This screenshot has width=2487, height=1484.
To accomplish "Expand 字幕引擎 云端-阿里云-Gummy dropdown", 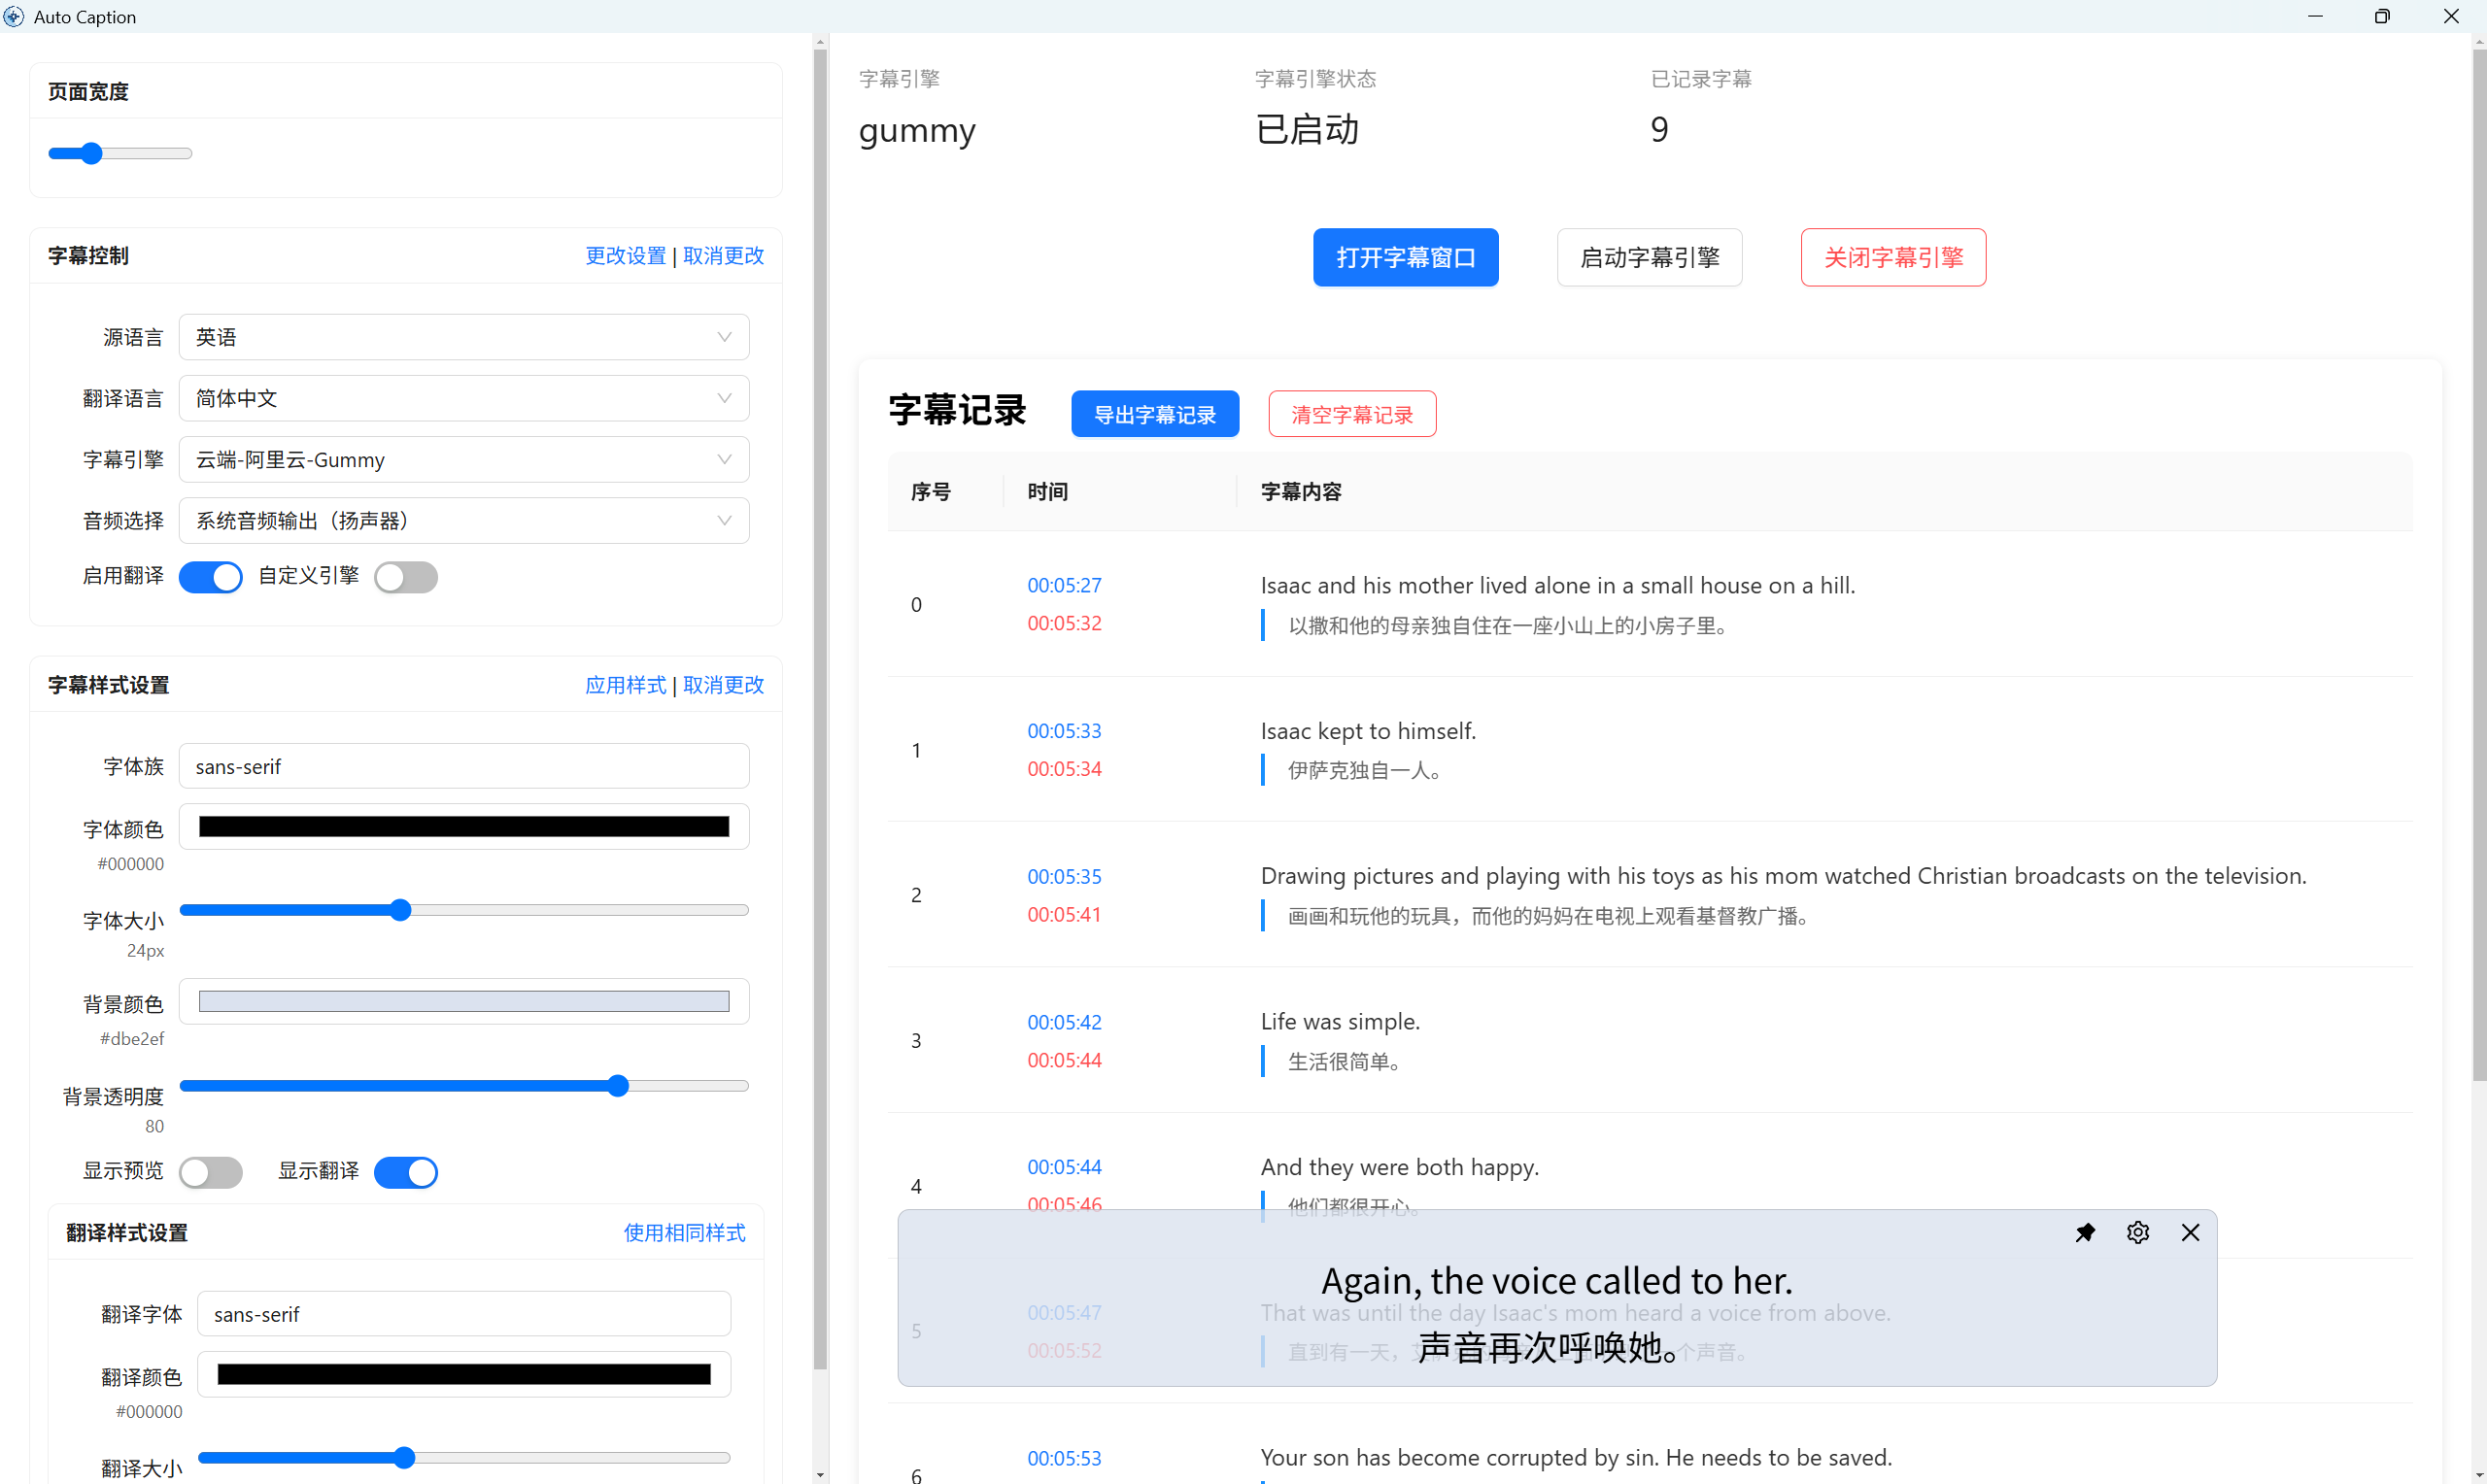I will pyautogui.click(x=463, y=459).
